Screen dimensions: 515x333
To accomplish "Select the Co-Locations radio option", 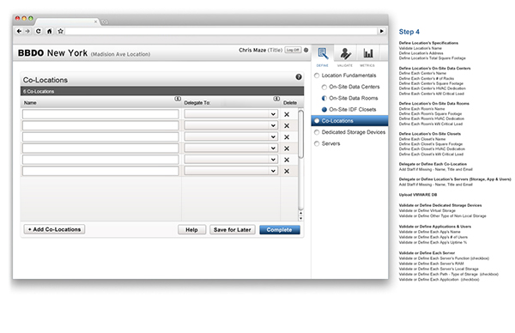I will (x=317, y=121).
